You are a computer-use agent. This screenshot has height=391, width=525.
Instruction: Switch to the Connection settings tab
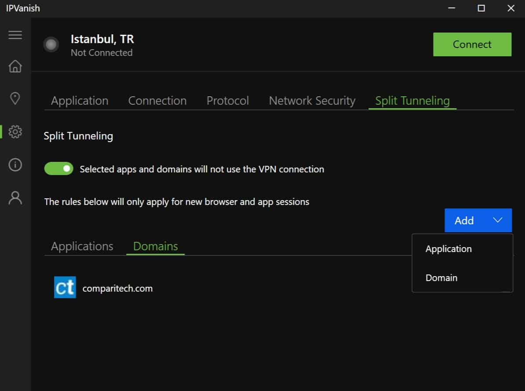click(157, 101)
